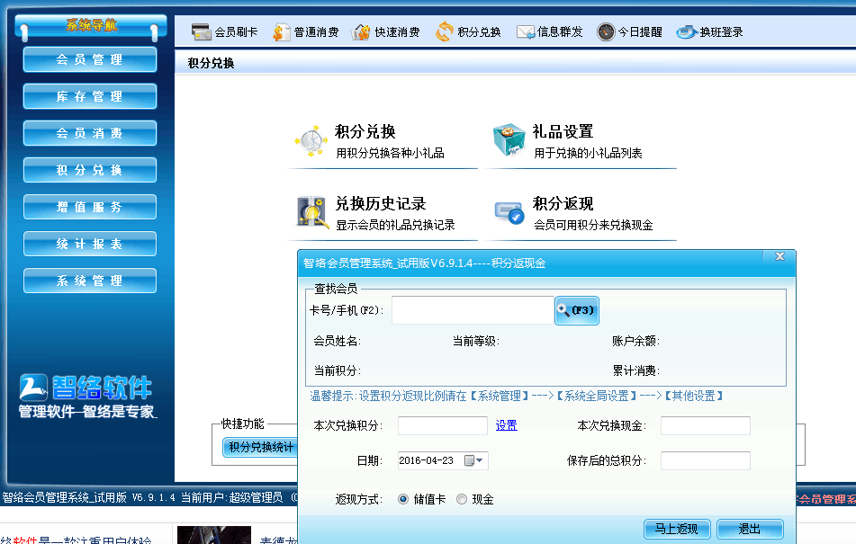Open 积分兑换 in the top toolbar
Screen dimensions: 856x544
click(x=445, y=32)
